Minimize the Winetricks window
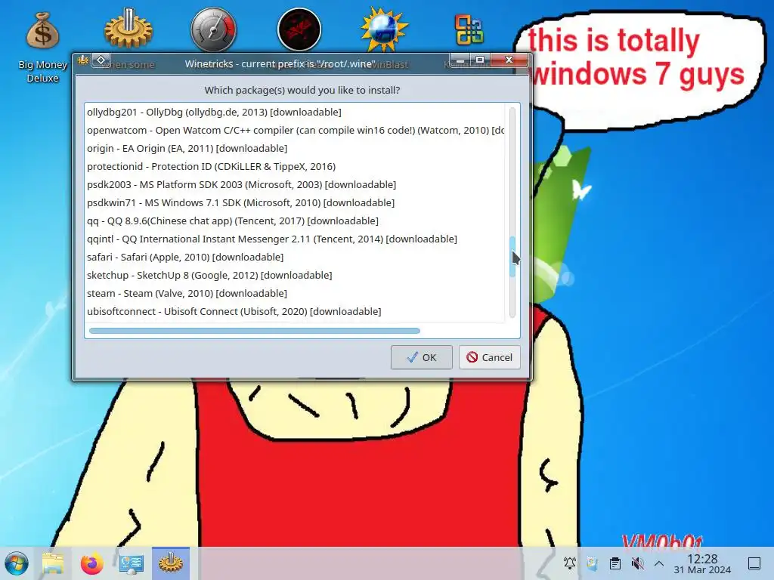The height and width of the screenshot is (580, 774). click(x=460, y=60)
